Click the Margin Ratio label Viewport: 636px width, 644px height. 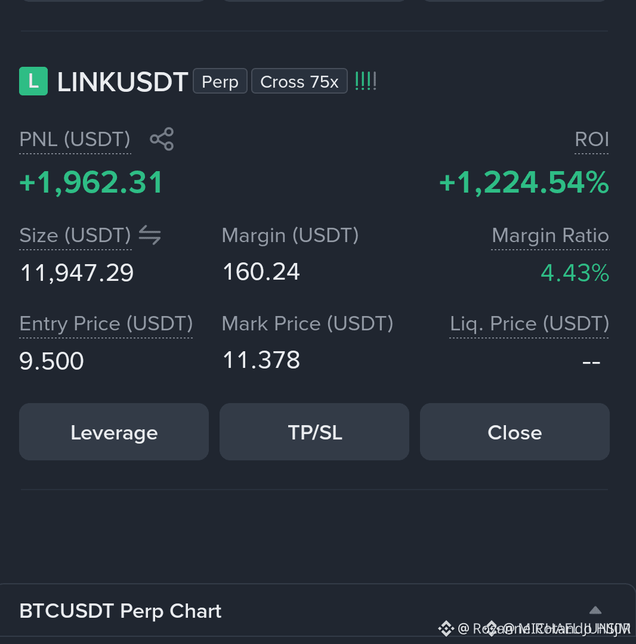pos(550,236)
